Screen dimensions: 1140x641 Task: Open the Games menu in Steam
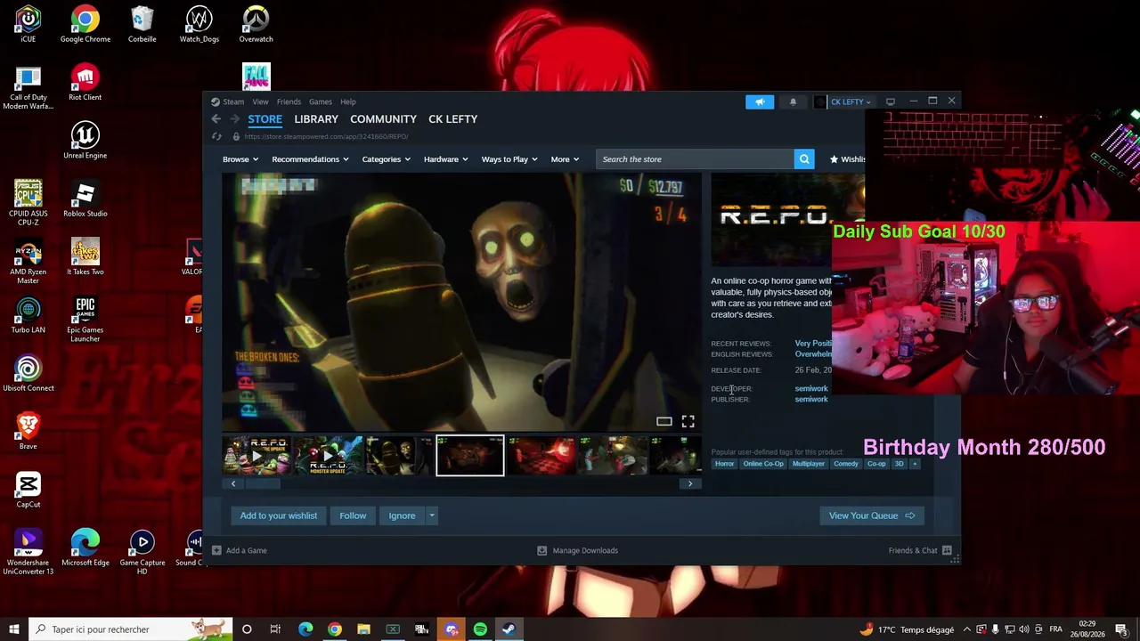click(x=321, y=101)
